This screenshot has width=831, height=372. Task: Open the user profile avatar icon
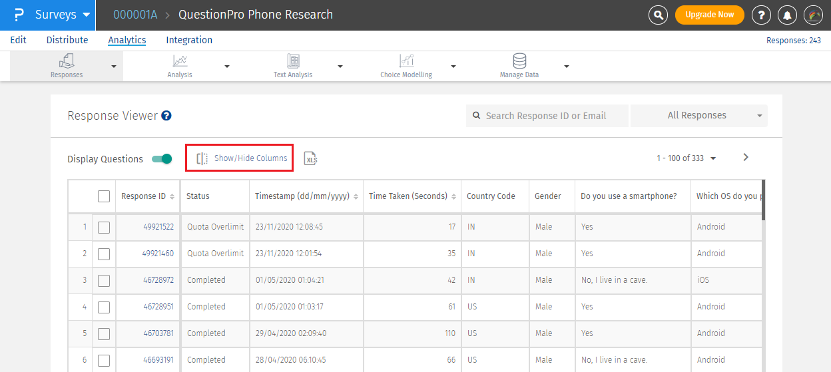pyautogui.click(x=814, y=15)
